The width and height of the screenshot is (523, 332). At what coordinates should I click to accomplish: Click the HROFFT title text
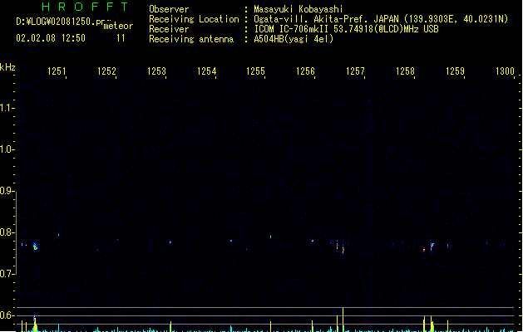[x=85, y=7]
